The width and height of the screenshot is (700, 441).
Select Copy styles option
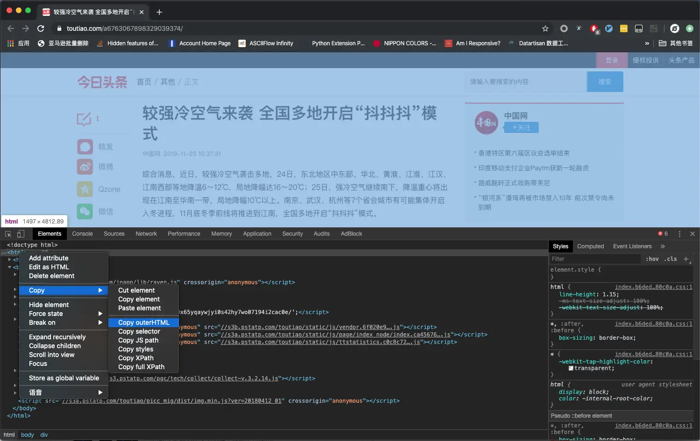143,349
